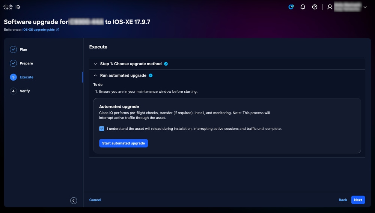The height and width of the screenshot is (213, 375).
Task: Click the Plan step completed checkmark
Action: 14,49
